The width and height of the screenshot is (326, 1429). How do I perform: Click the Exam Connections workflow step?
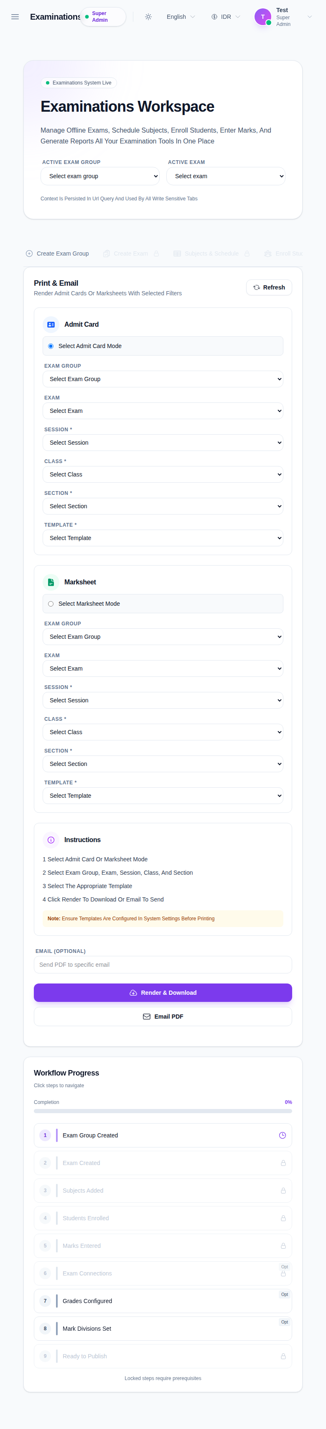(163, 1273)
